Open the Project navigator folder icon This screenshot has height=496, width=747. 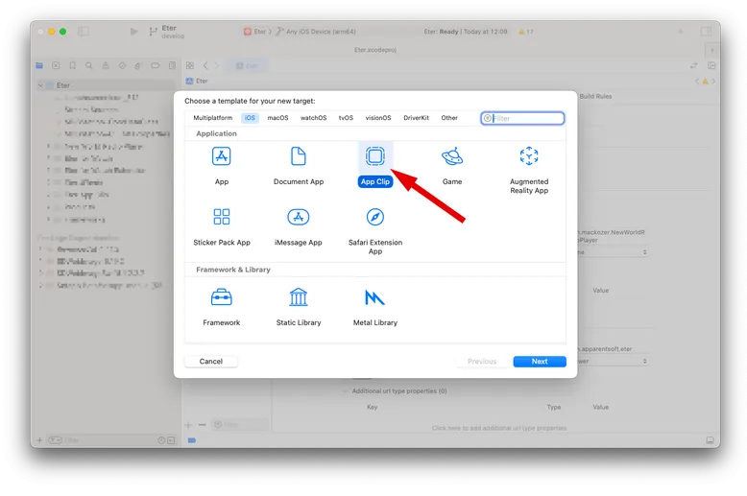pos(39,65)
